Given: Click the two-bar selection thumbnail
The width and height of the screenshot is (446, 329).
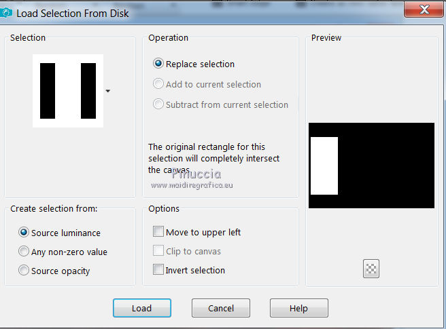Looking at the screenshot, I should 68,91.
